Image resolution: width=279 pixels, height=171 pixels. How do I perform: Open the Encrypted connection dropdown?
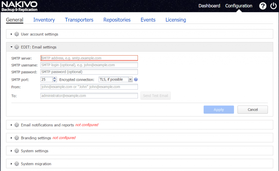click(131, 79)
